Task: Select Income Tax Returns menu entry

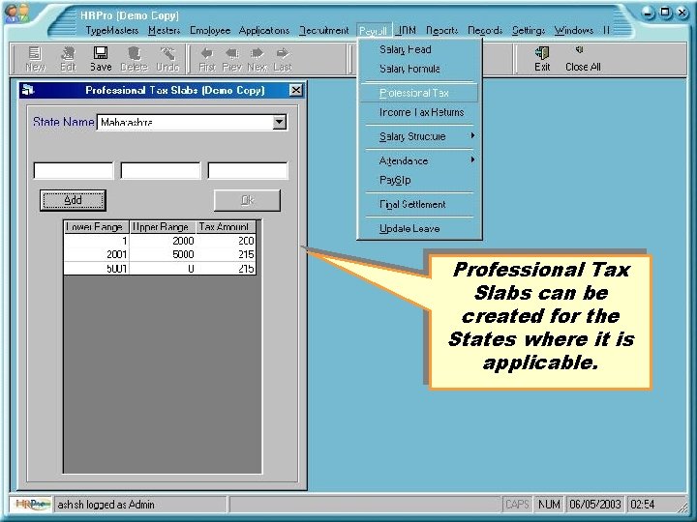Action: coord(419,112)
